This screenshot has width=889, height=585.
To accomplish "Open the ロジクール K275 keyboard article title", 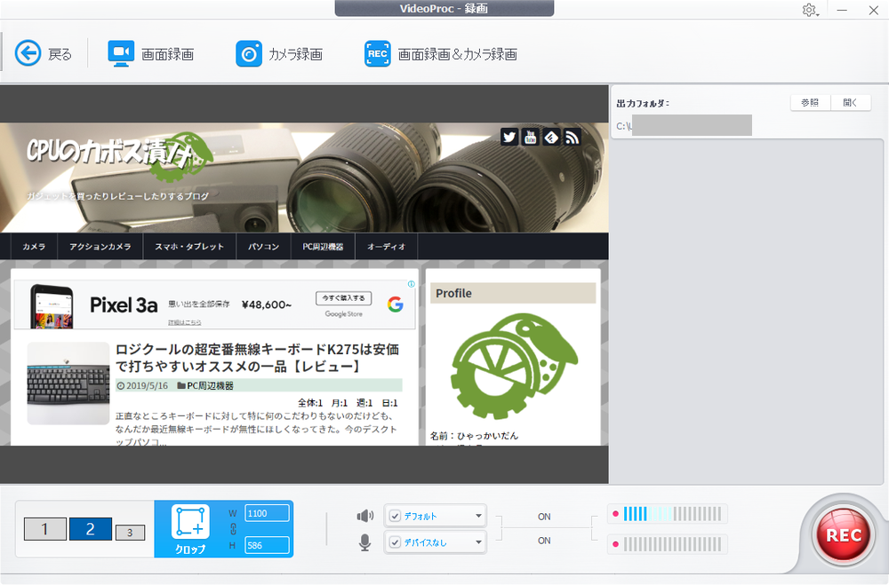I will tap(258, 358).
